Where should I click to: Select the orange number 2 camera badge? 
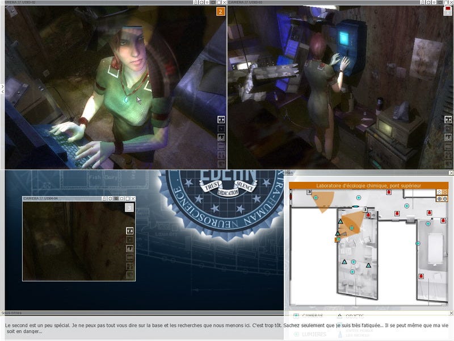pos(220,11)
